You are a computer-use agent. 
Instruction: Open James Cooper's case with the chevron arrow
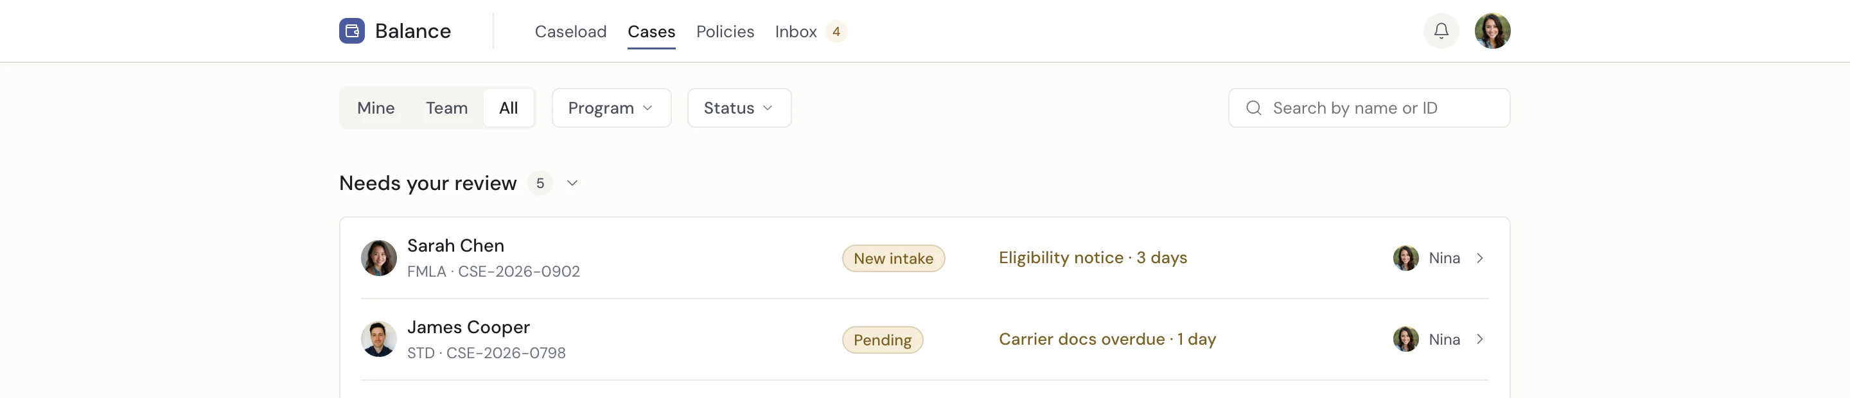click(1479, 339)
